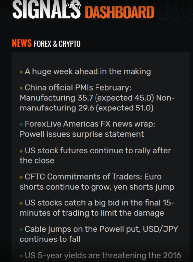Open 'US 5-year yields are threatening' headline
Image resolution: width=193 pixels, height=262 pixels.
point(103,255)
